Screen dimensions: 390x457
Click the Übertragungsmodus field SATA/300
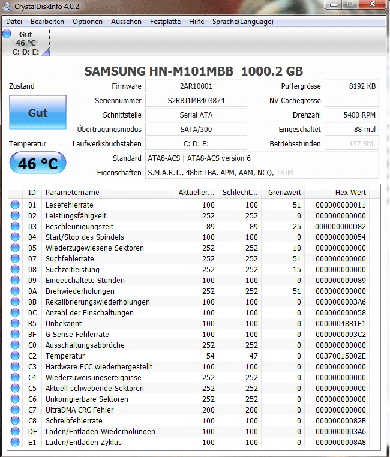pos(196,129)
